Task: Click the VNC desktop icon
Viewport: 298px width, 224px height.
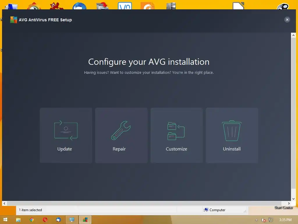Action: point(125,6)
